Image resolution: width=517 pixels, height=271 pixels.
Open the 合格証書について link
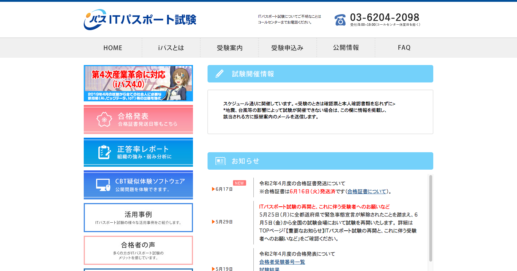[x=367, y=191]
